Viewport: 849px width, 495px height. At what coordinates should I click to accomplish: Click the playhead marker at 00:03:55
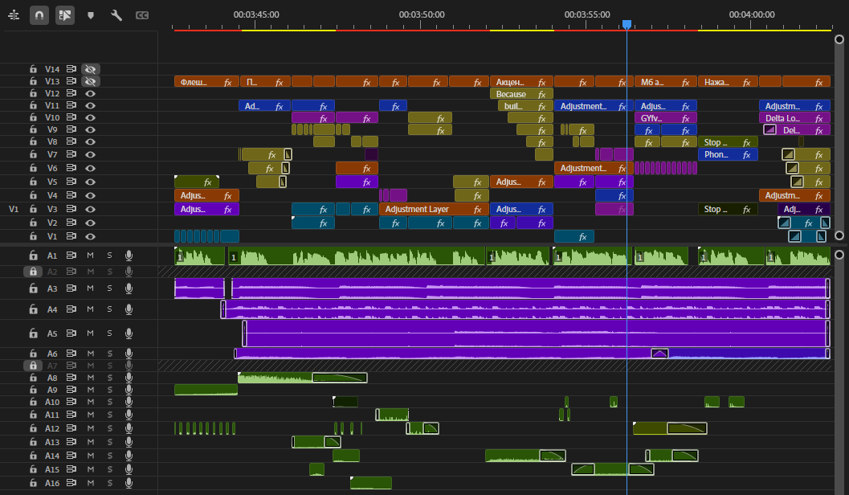pos(627,25)
